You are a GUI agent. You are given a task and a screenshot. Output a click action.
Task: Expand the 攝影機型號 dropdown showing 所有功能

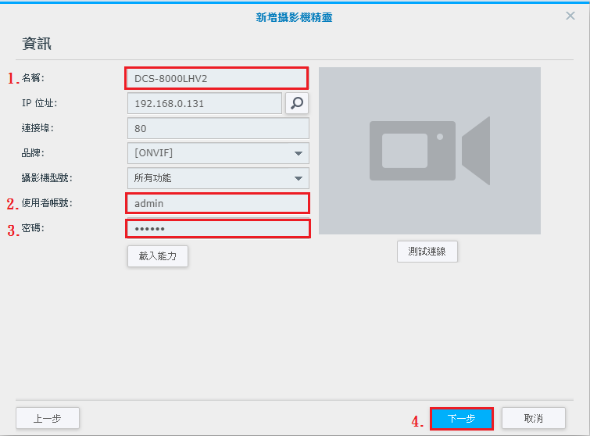[x=217, y=178]
